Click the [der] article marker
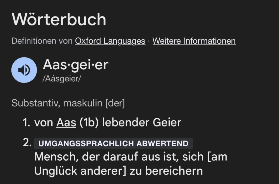The width and height of the screenshot is (279, 184). pos(115,103)
